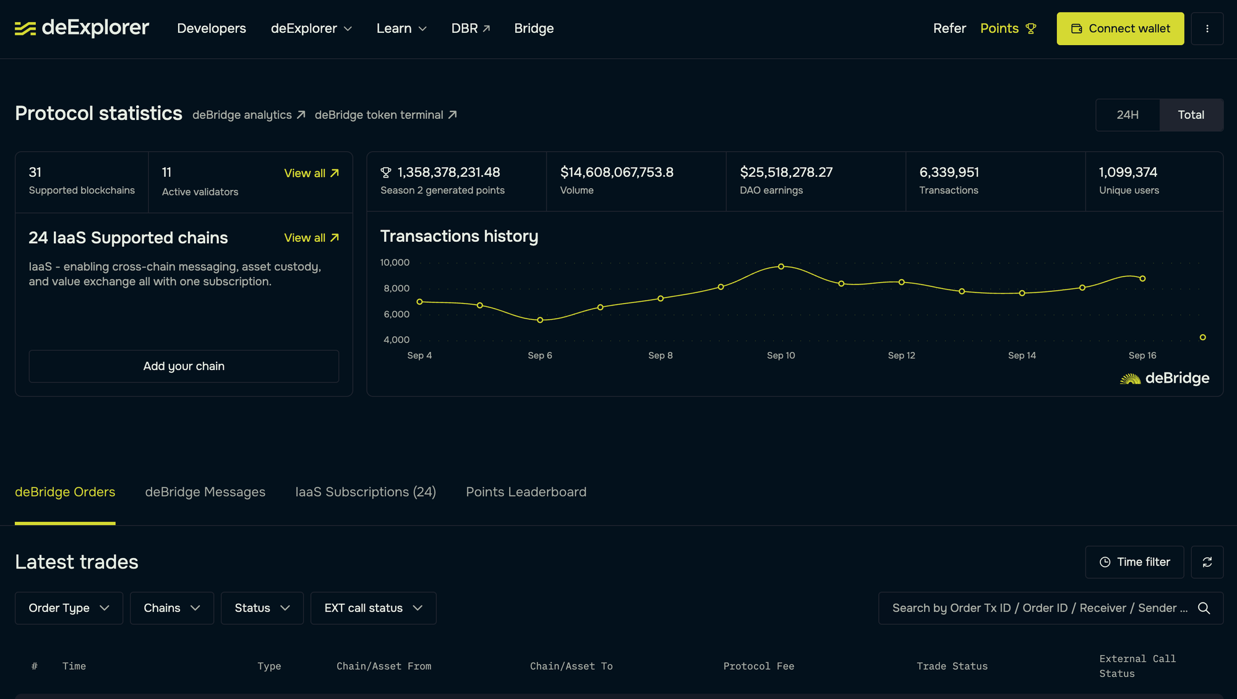1237x699 pixels.
Task: Open the EXT call status dropdown
Action: [373, 608]
